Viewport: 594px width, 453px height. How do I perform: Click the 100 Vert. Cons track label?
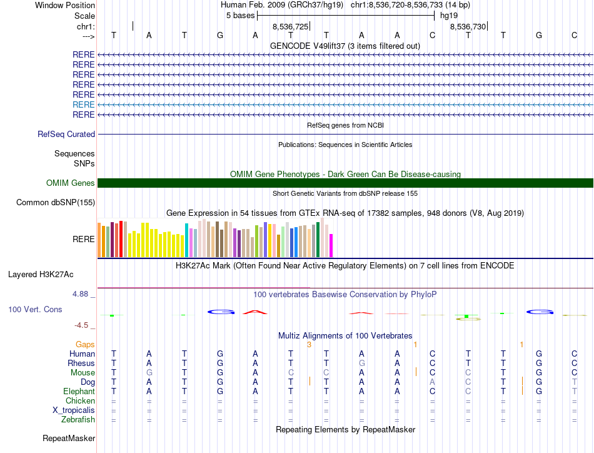pos(35,309)
